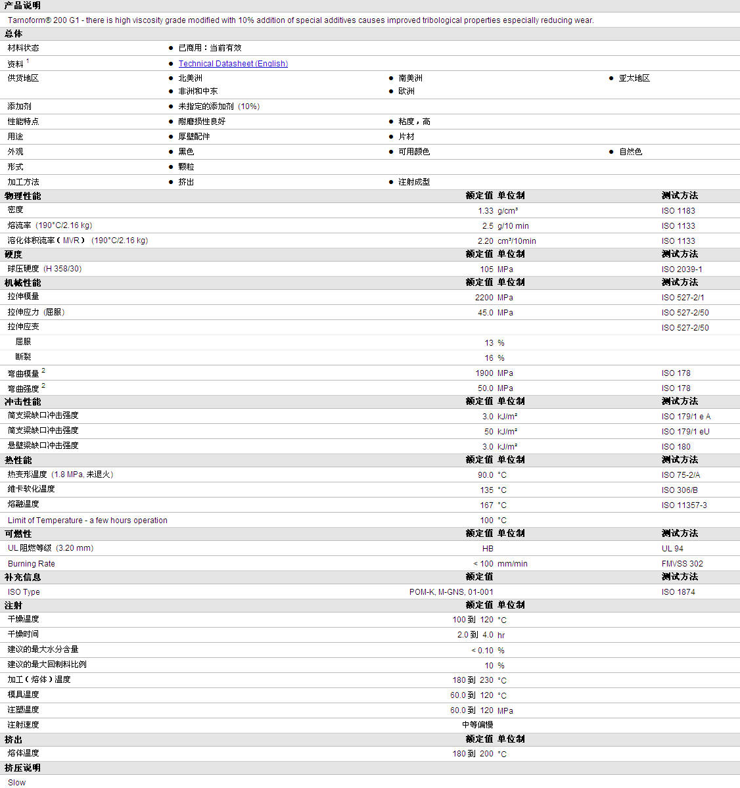
Task: Click the melt flow rate value 2.5
Action: coord(488,225)
